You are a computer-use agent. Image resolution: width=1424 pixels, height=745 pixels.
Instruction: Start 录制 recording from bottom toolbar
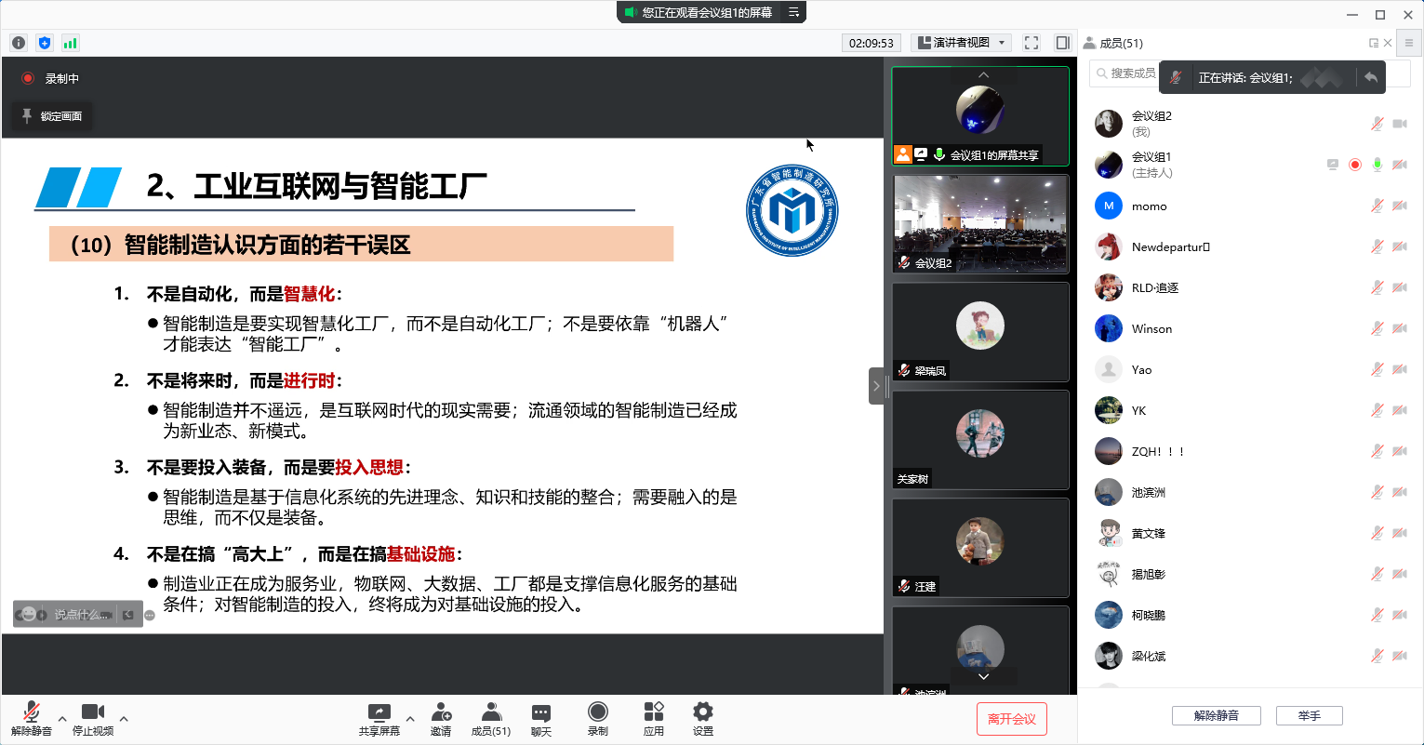point(598,719)
